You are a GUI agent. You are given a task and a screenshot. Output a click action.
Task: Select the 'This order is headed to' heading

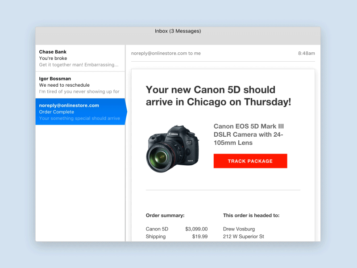[x=252, y=215]
